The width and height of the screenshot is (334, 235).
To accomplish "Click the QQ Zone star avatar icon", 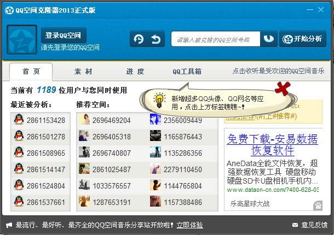I will tap(22, 39).
